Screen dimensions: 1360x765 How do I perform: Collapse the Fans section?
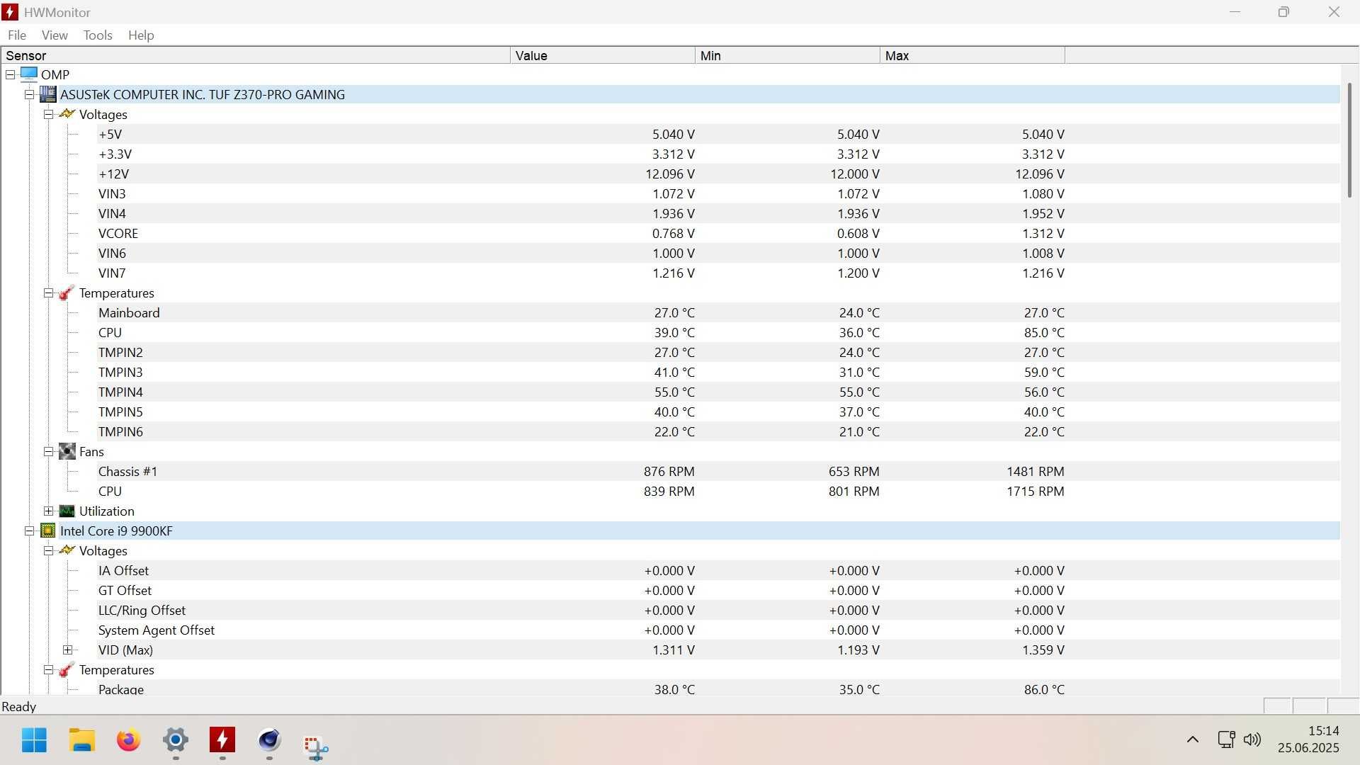(48, 451)
